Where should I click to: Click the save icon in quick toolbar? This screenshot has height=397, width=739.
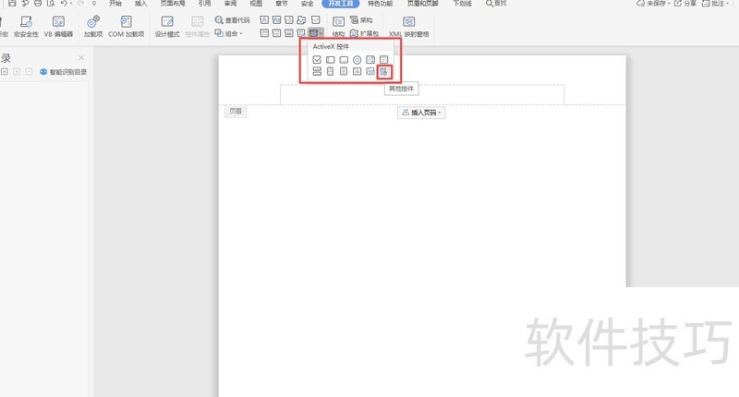coord(12,4)
